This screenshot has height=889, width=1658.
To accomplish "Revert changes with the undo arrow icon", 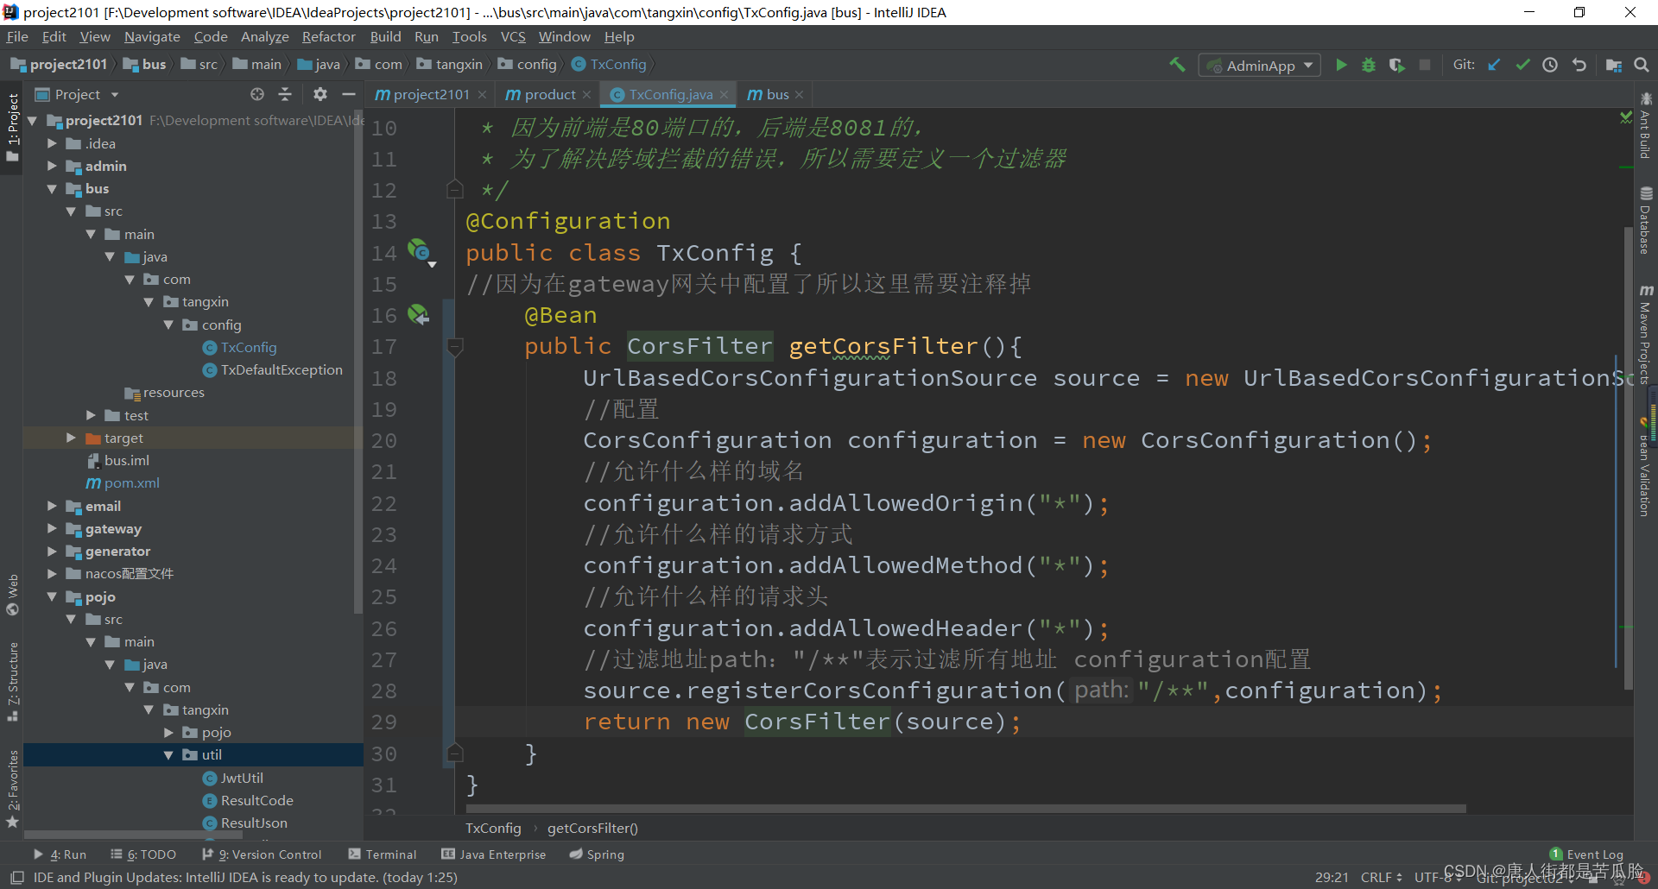I will 1579,65.
